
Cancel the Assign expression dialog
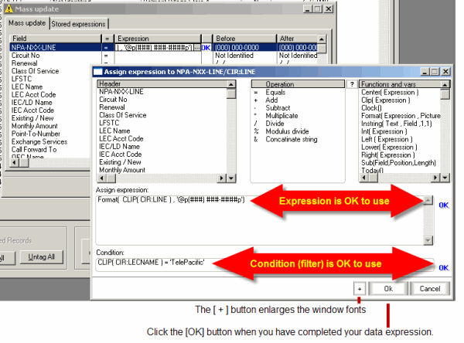(430, 289)
